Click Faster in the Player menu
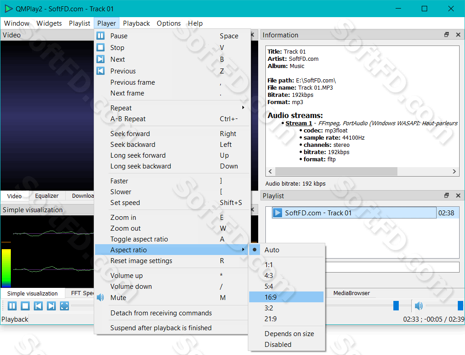 173,181
